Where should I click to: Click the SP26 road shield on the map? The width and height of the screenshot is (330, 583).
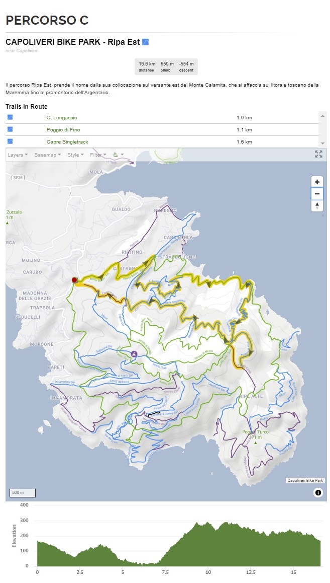18,177
